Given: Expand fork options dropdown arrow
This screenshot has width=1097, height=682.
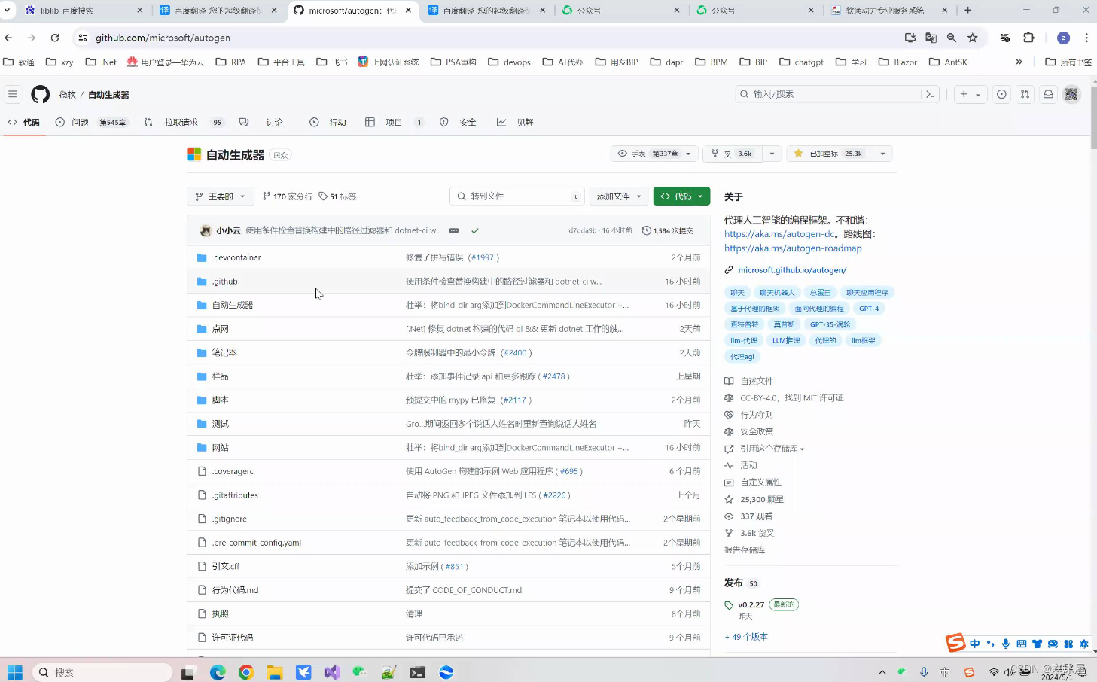Looking at the screenshot, I should point(772,154).
